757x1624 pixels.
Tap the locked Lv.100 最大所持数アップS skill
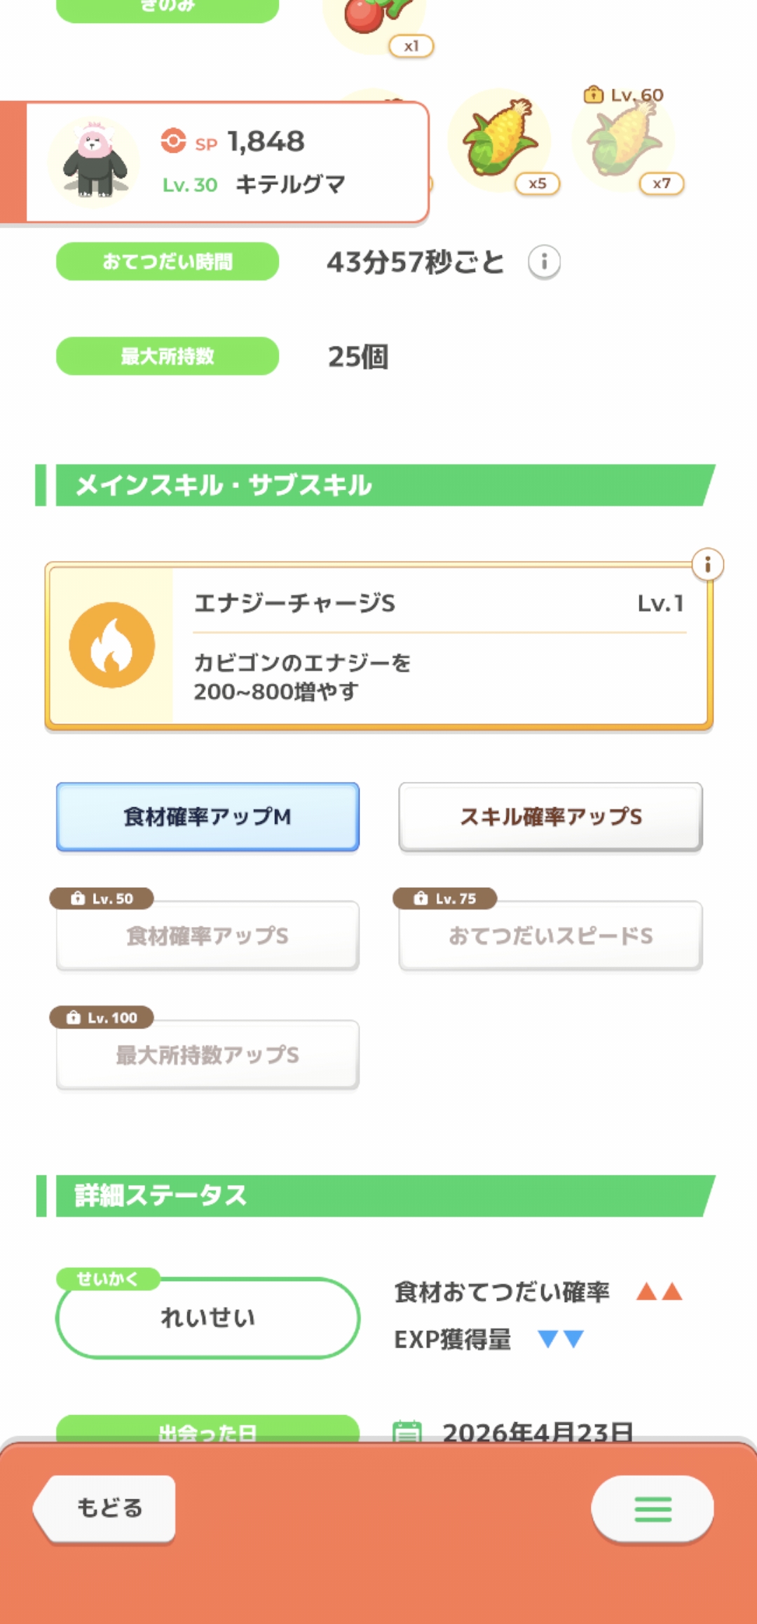[x=207, y=1055]
